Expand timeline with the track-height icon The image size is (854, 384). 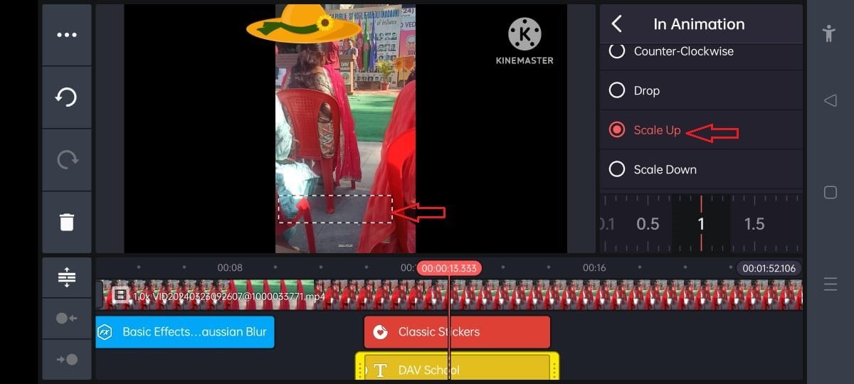66,277
